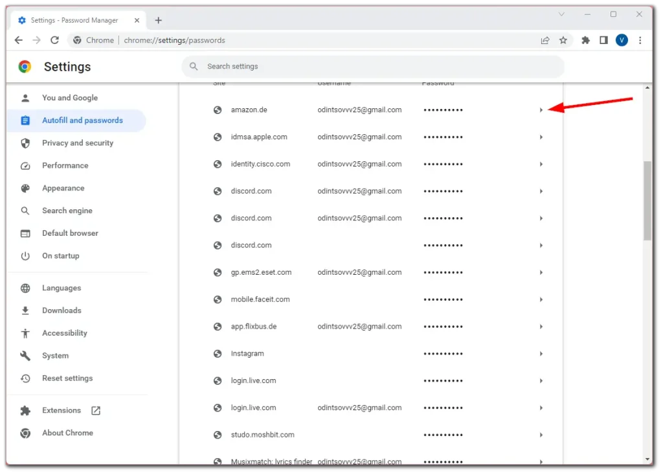Click the wrench icon beside System

[x=25, y=356]
